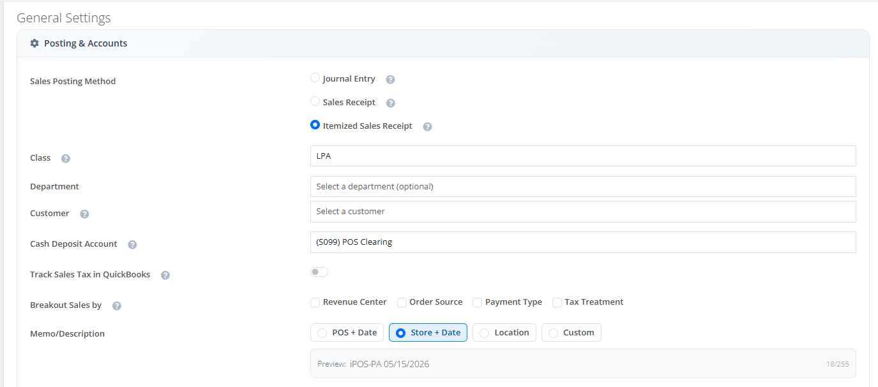Click the help icon beside Customer
The image size is (878, 387).
[84, 214]
